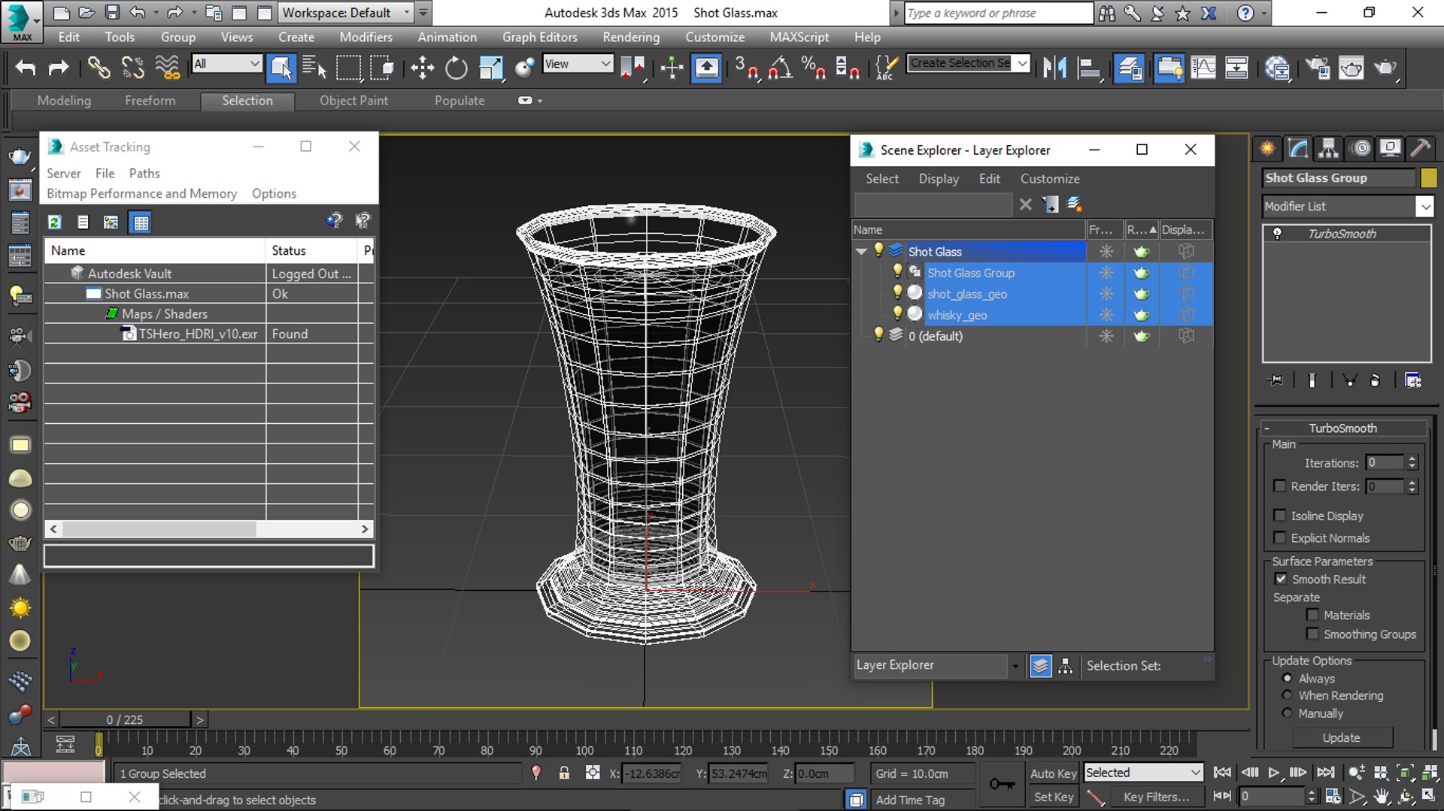1444x811 pixels.
Task: Open the Rendering menu
Action: pos(631,37)
